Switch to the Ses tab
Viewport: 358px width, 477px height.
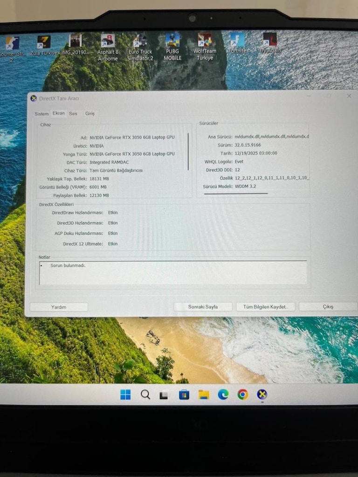73,114
